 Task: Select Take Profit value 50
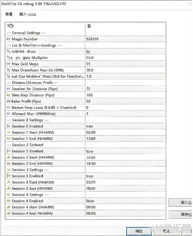[88, 101]
